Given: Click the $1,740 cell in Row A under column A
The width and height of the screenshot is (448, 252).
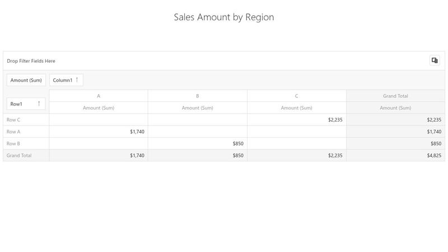Looking at the screenshot, I should coord(137,132).
